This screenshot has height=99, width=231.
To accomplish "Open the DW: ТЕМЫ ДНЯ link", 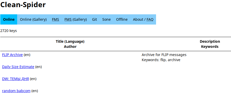I will pos(15,79).
